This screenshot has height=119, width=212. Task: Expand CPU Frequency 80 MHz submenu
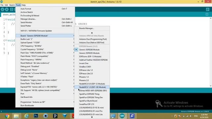click(x=45, y=46)
